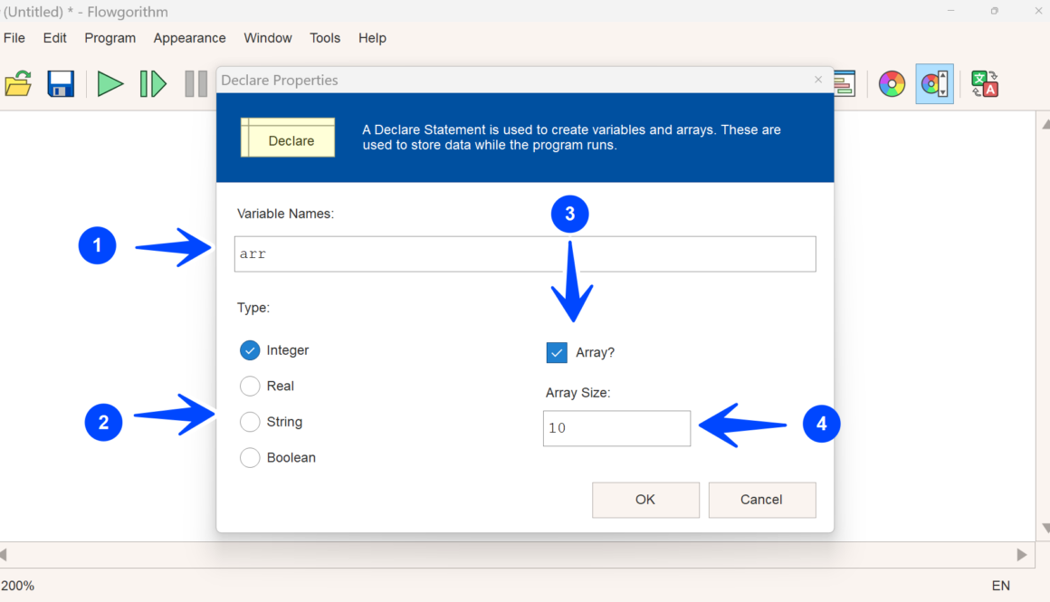This screenshot has height=602, width=1050.
Task: Confirm the declaration with OK
Action: pyautogui.click(x=645, y=500)
